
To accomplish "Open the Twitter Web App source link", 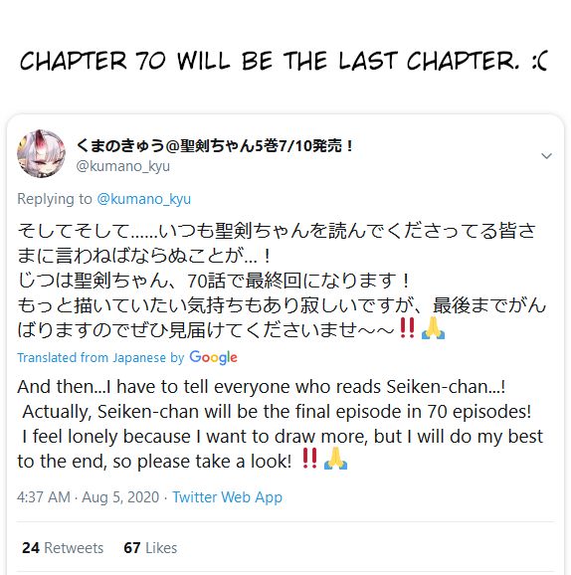I will click(228, 497).
